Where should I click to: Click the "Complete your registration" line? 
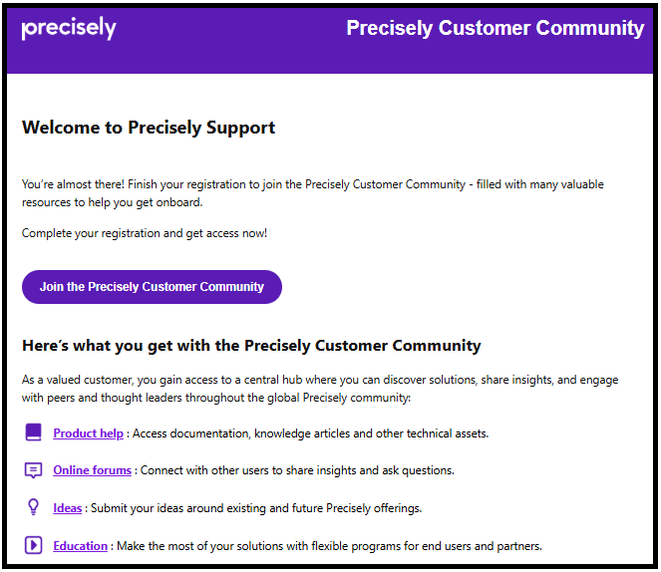click(x=145, y=233)
